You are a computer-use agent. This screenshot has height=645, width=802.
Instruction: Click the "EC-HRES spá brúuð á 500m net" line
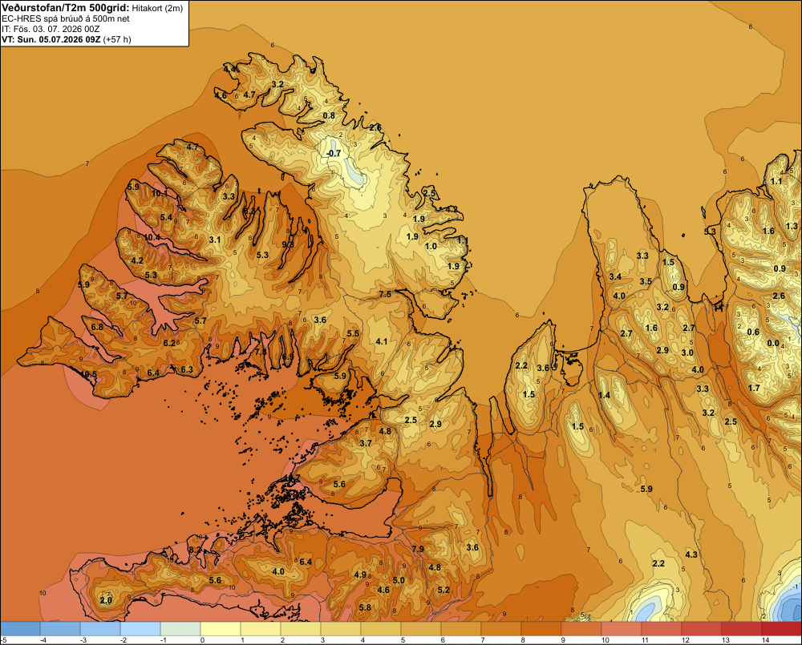[66, 18]
